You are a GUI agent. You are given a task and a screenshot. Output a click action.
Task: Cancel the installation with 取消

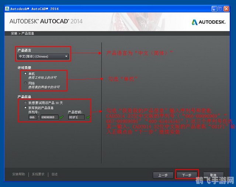click(x=214, y=175)
